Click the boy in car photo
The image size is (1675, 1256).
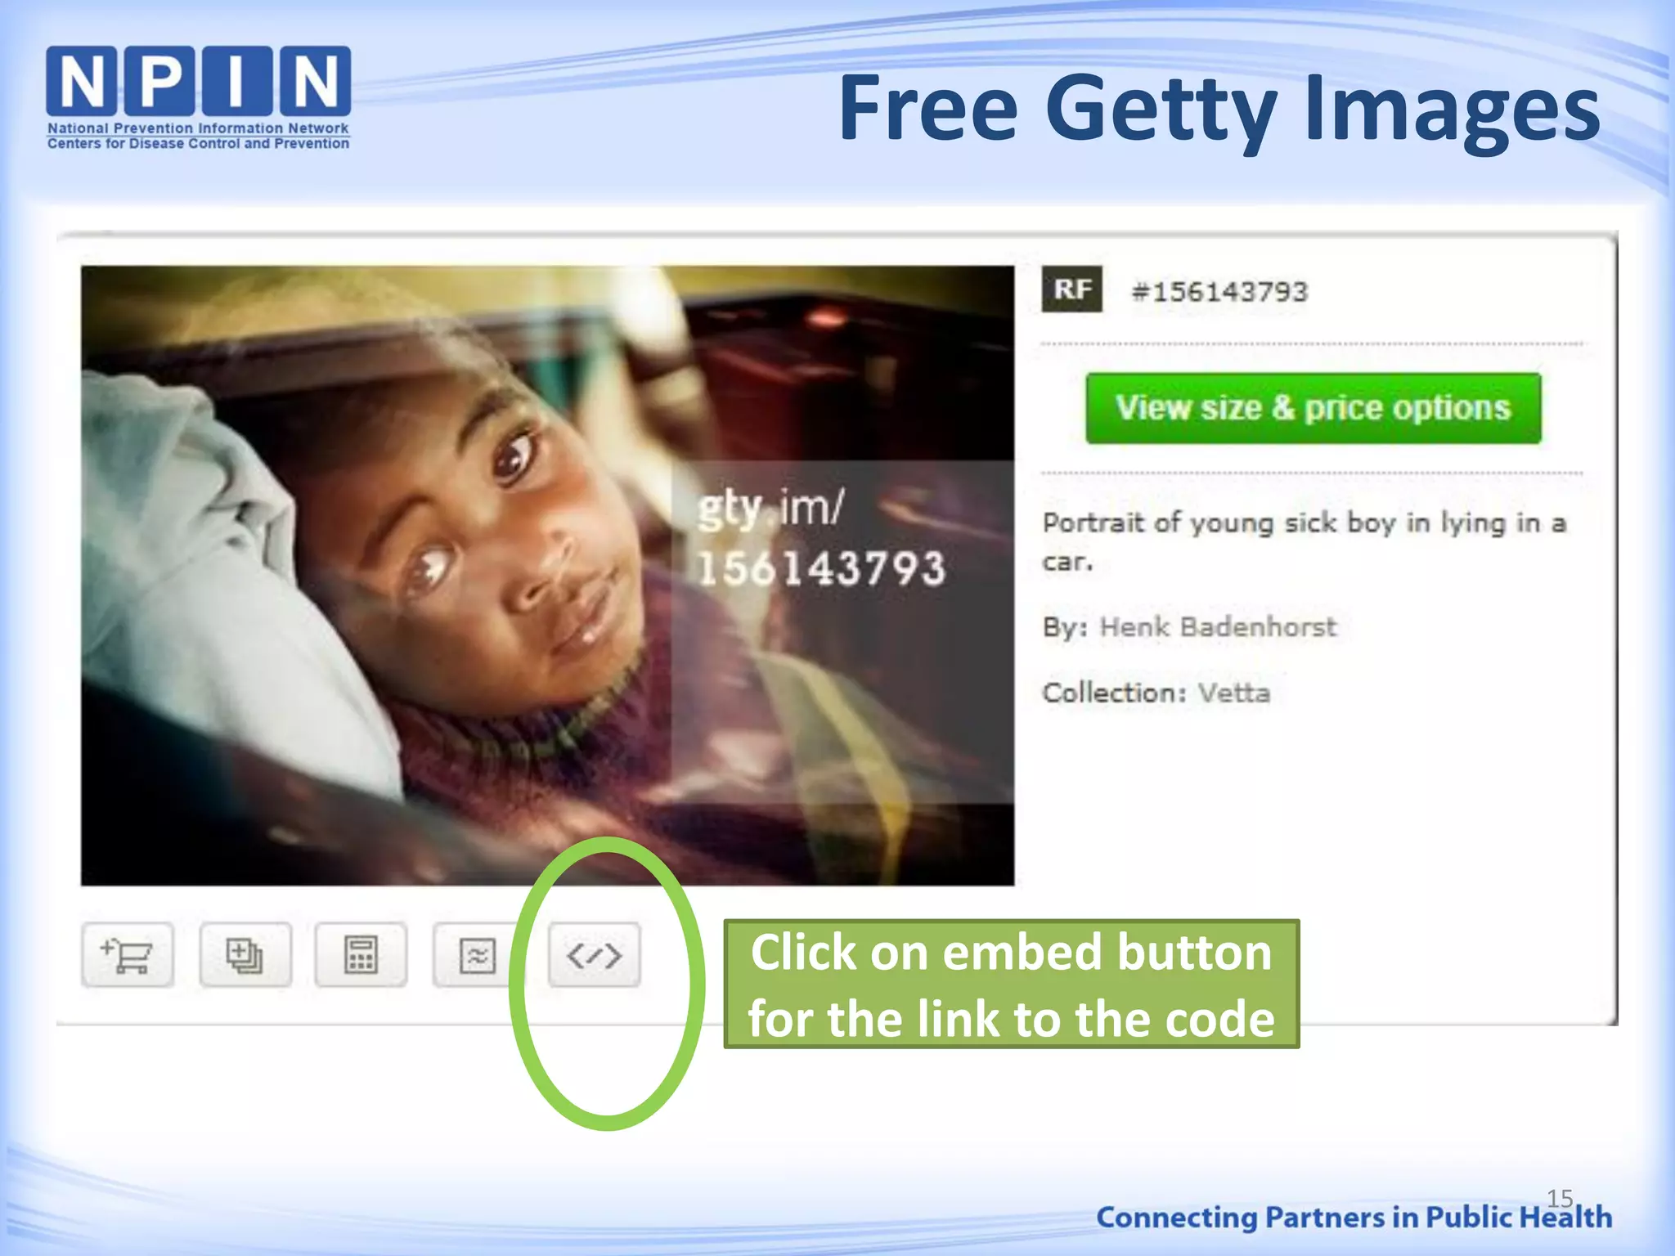(x=547, y=576)
